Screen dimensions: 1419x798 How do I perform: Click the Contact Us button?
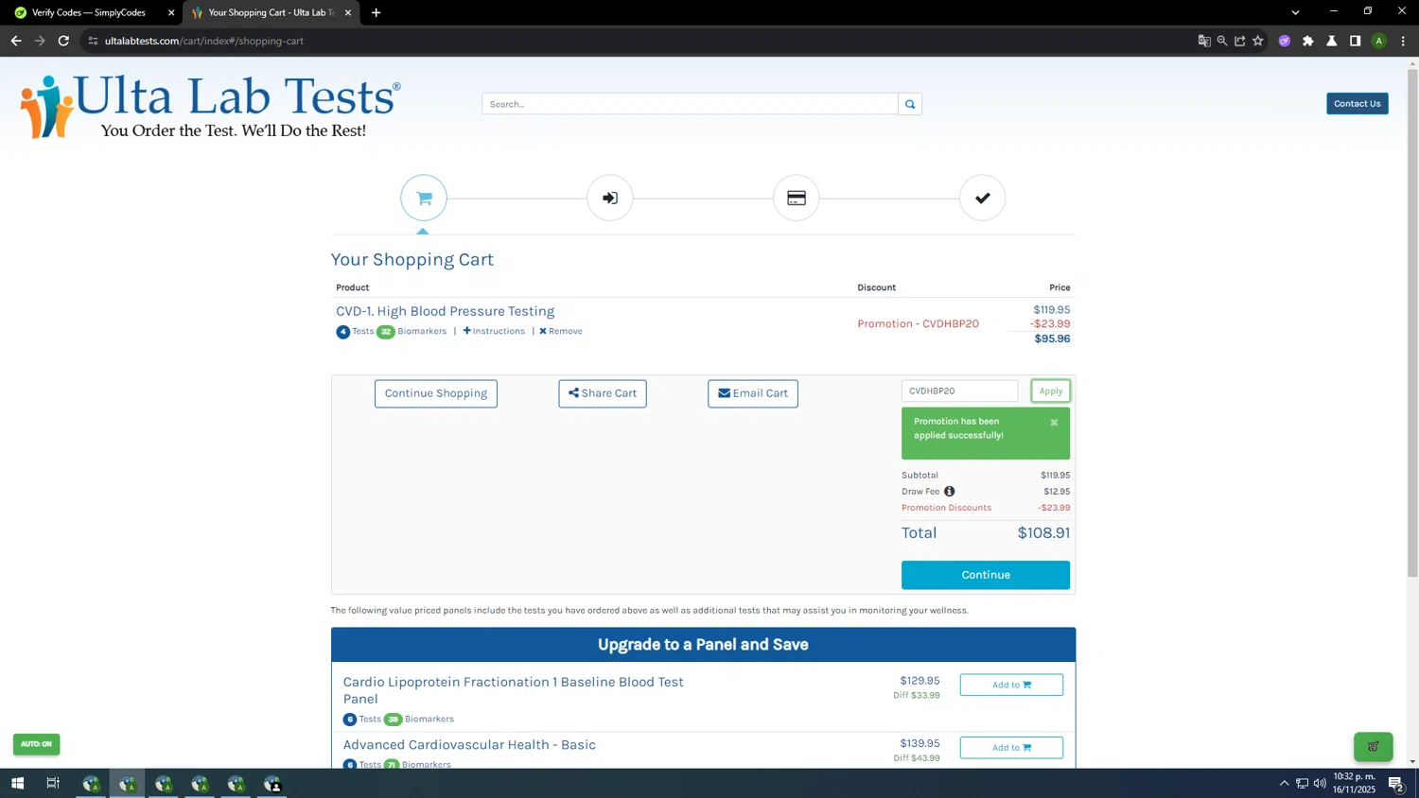coord(1357,104)
